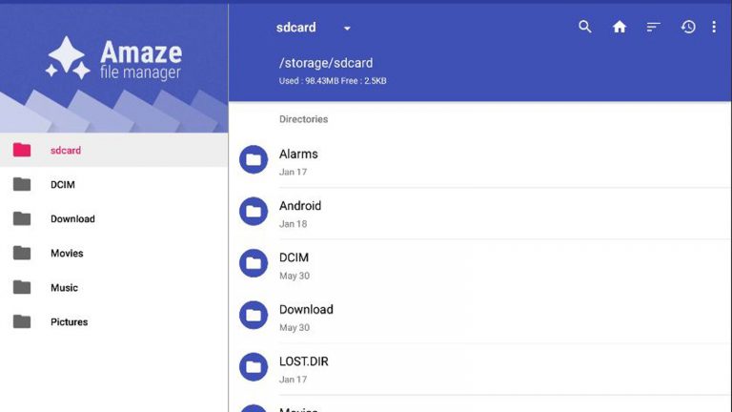Go to home directory via house icon
The image size is (732, 412).
click(x=620, y=27)
